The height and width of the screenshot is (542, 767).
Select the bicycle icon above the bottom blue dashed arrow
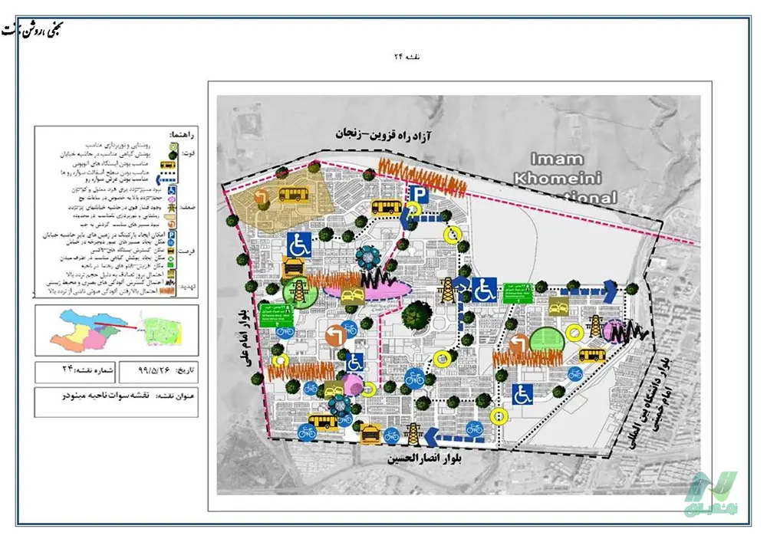tap(473, 428)
